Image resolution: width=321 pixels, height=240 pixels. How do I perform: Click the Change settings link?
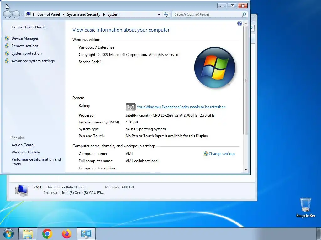click(222, 154)
